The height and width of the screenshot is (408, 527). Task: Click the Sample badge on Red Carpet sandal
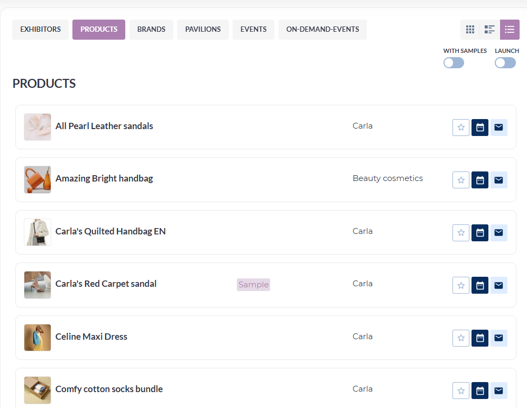pyautogui.click(x=253, y=285)
